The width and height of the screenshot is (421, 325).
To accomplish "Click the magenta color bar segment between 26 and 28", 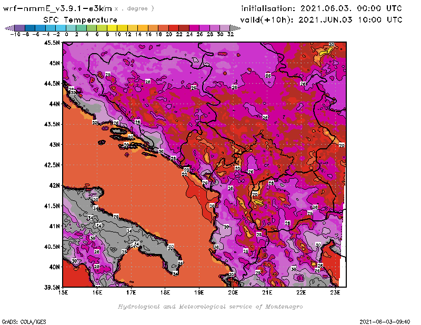I will 205,28.
